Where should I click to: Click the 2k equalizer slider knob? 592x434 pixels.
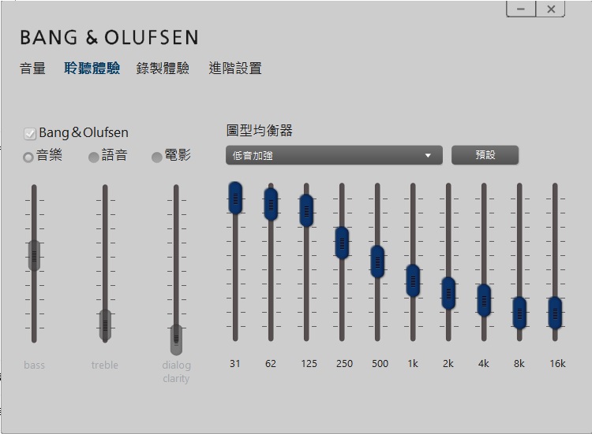coord(448,294)
